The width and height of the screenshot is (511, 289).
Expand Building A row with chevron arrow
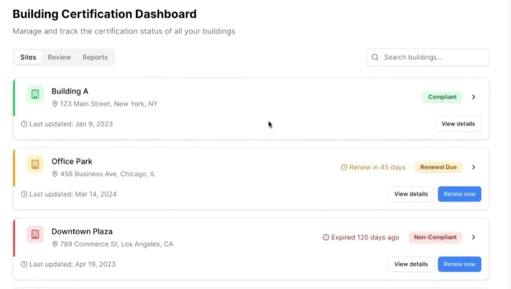point(474,97)
